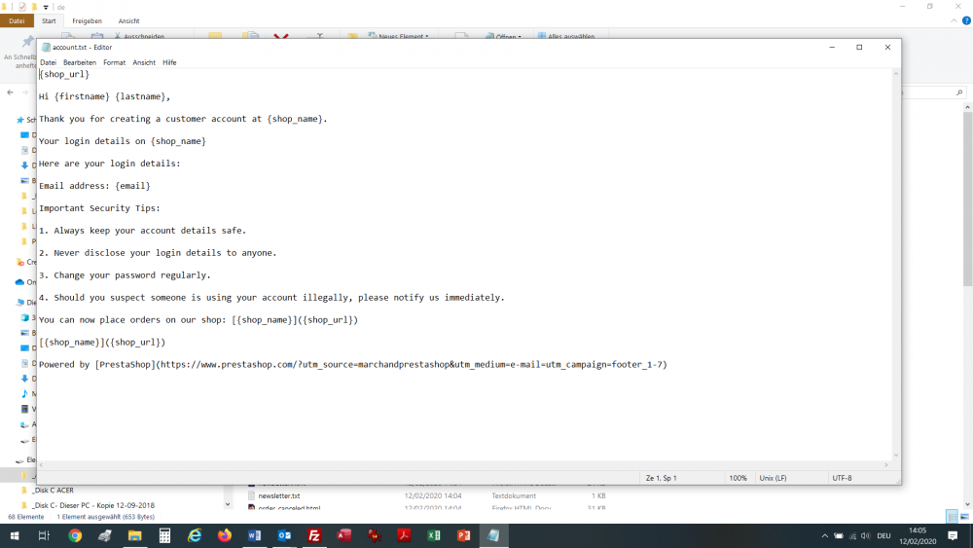The image size is (973, 548).
Task: Click the Editor horizontal scrollbar
Action: (x=464, y=465)
